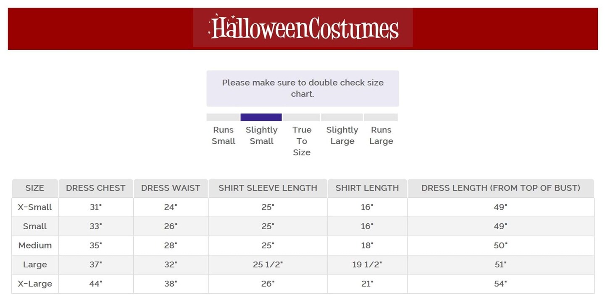This screenshot has height=305, width=605.
Task: Select the highlighted blue Slightly Small fit bar
Action: 261,117
